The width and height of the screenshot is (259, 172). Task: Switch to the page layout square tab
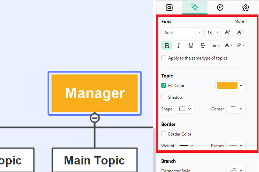(x=169, y=8)
